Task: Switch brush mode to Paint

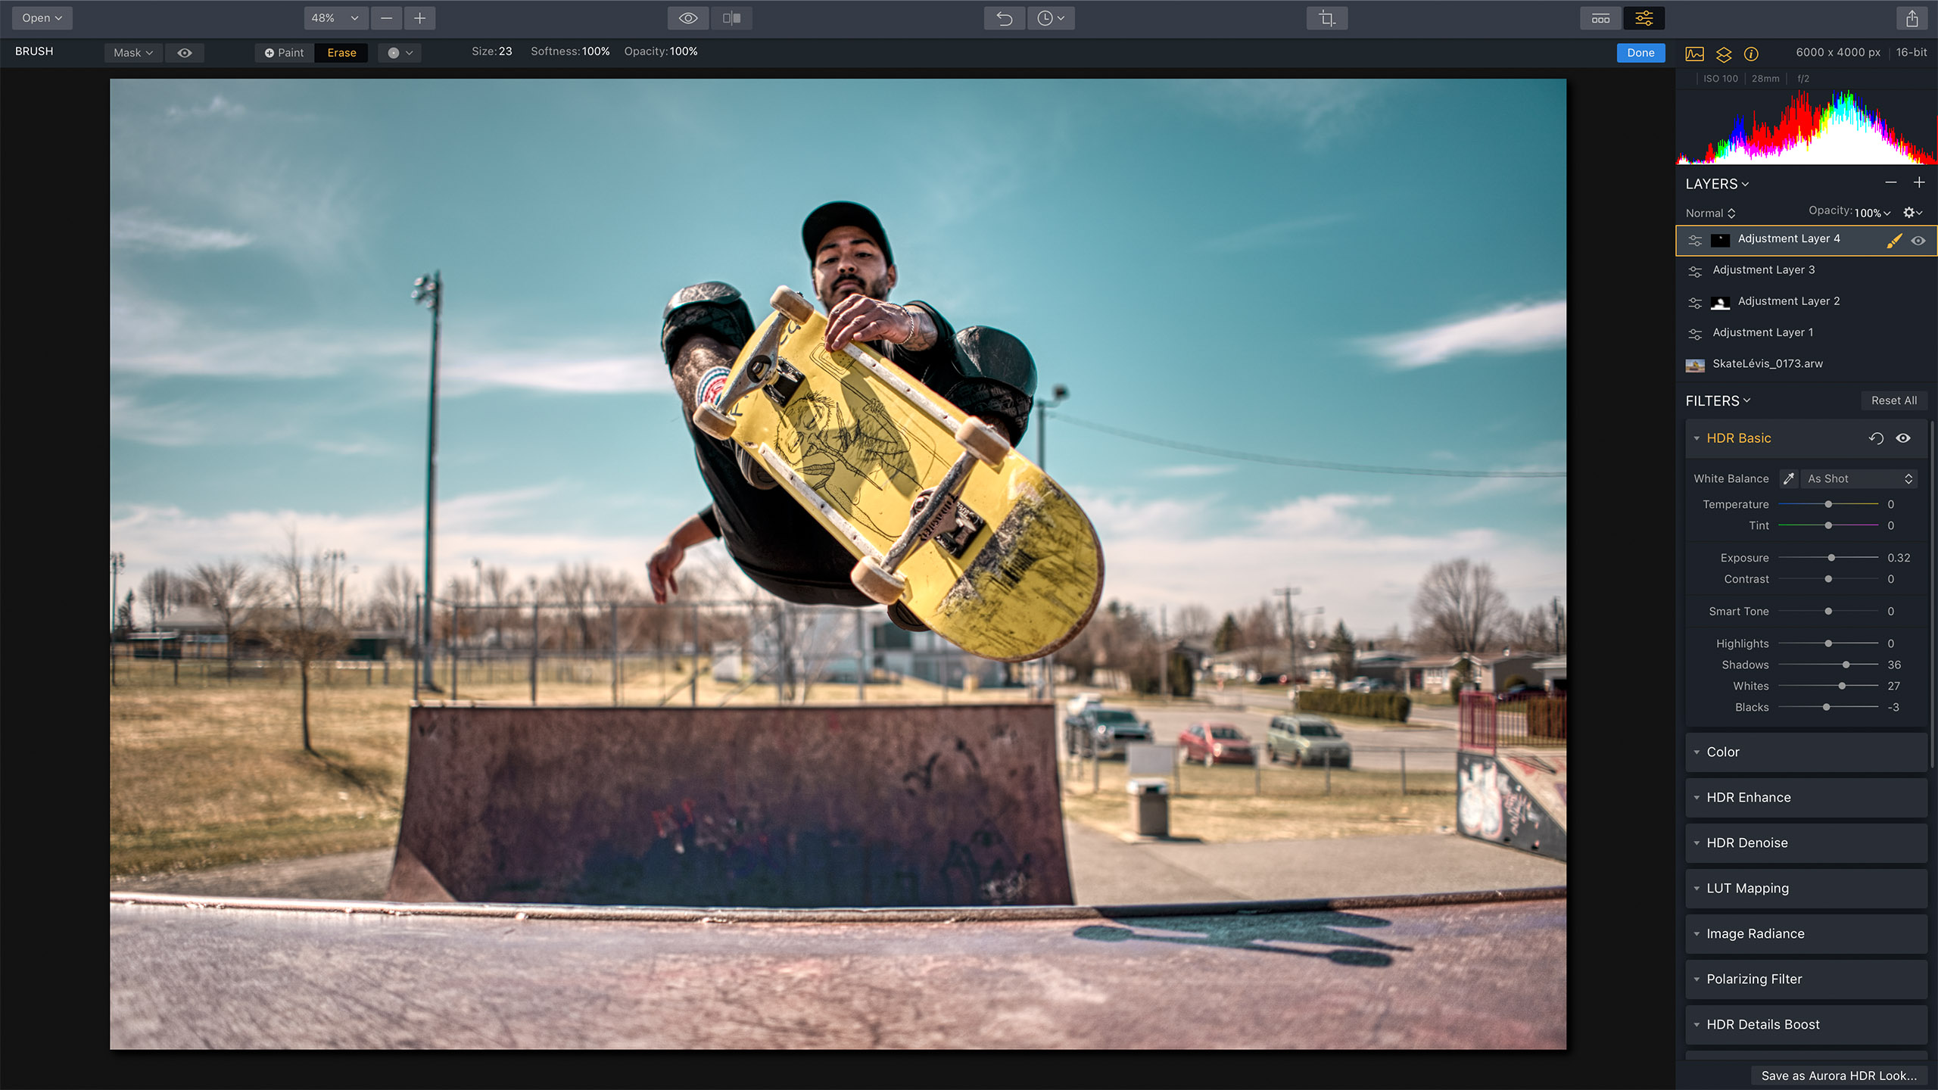Action: pos(285,53)
